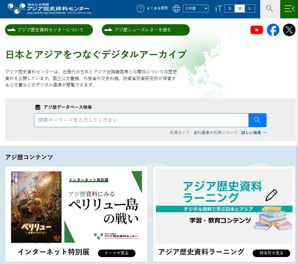The image size is (298, 264).
Task: Click the テーマで見る black pill button
Action: coord(117,253)
